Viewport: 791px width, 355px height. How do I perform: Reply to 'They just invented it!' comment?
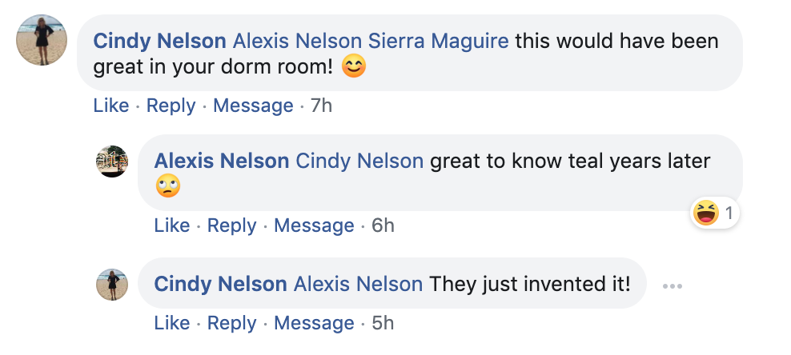pos(232,323)
